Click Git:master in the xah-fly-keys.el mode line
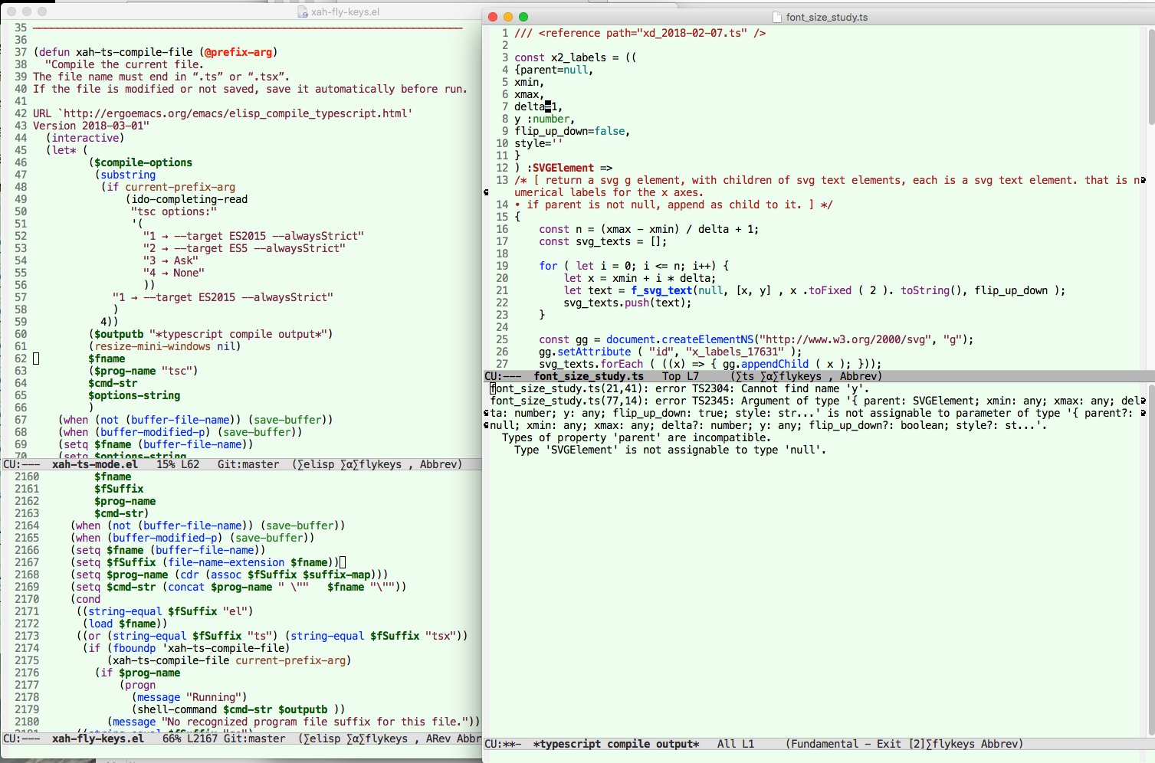 254,738
